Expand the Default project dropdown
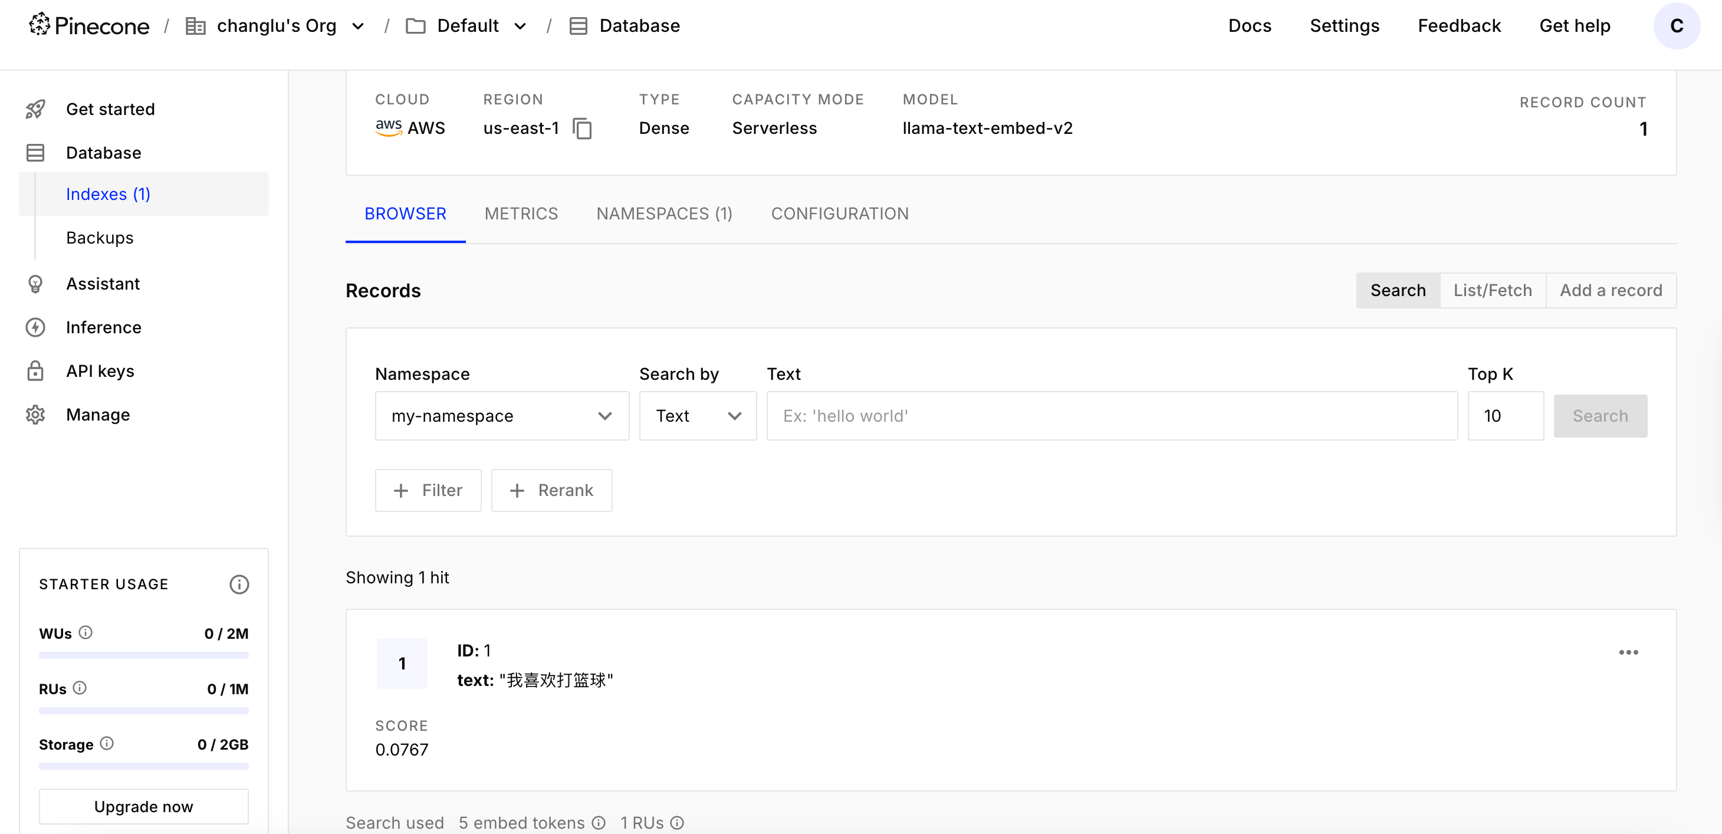 pyautogui.click(x=520, y=26)
